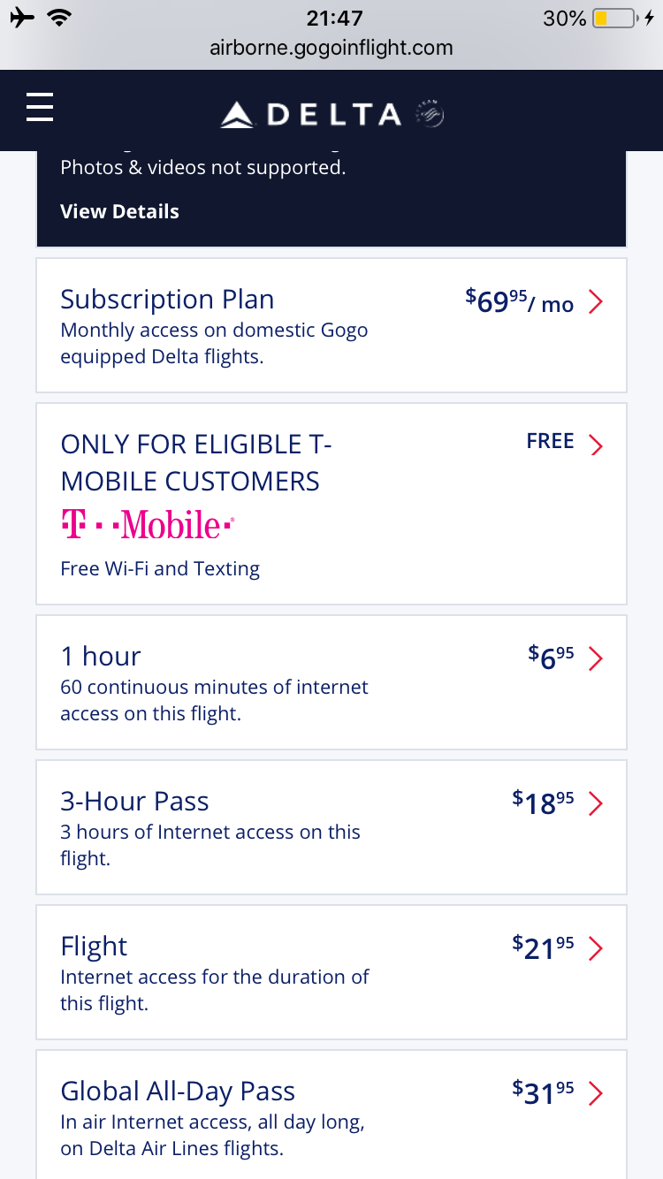
Task: Tap the SkyTeam emblem icon
Action: tap(430, 114)
